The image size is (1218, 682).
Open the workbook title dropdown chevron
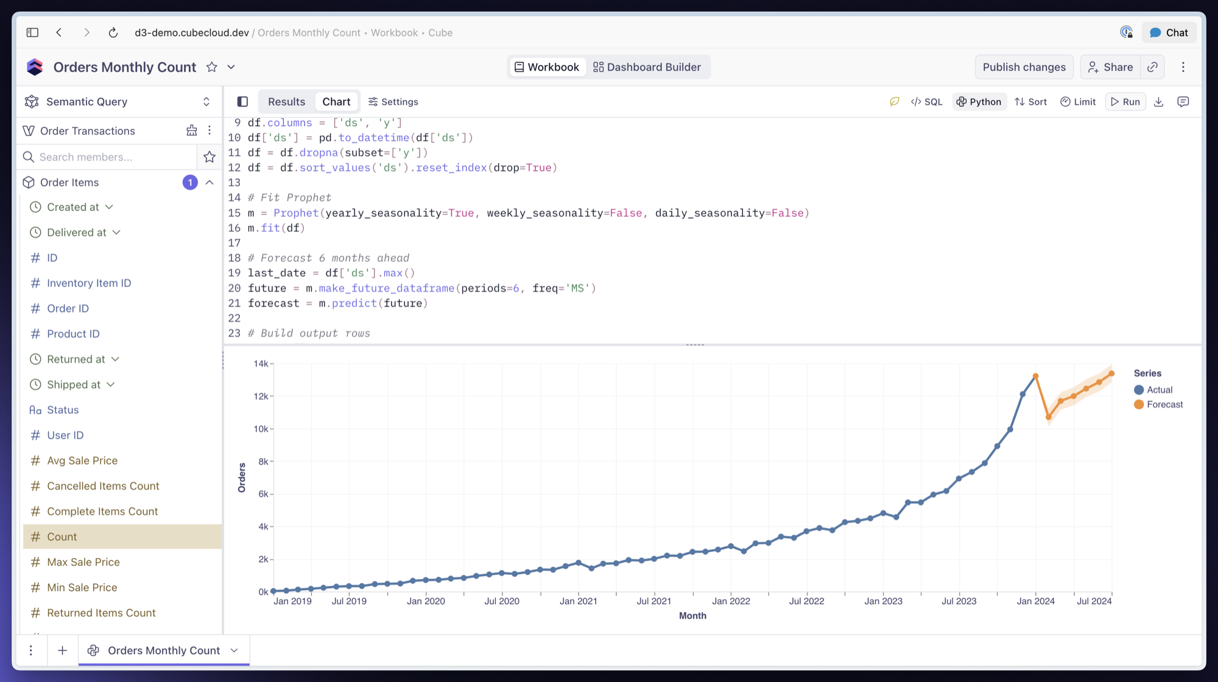pos(231,67)
